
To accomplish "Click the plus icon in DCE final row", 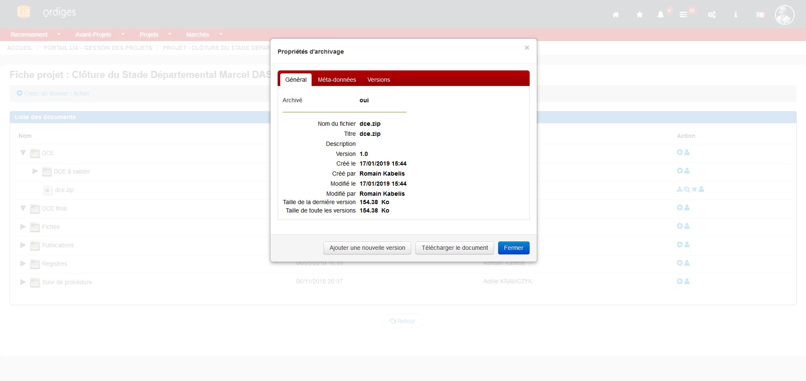I will (x=680, y=208).
